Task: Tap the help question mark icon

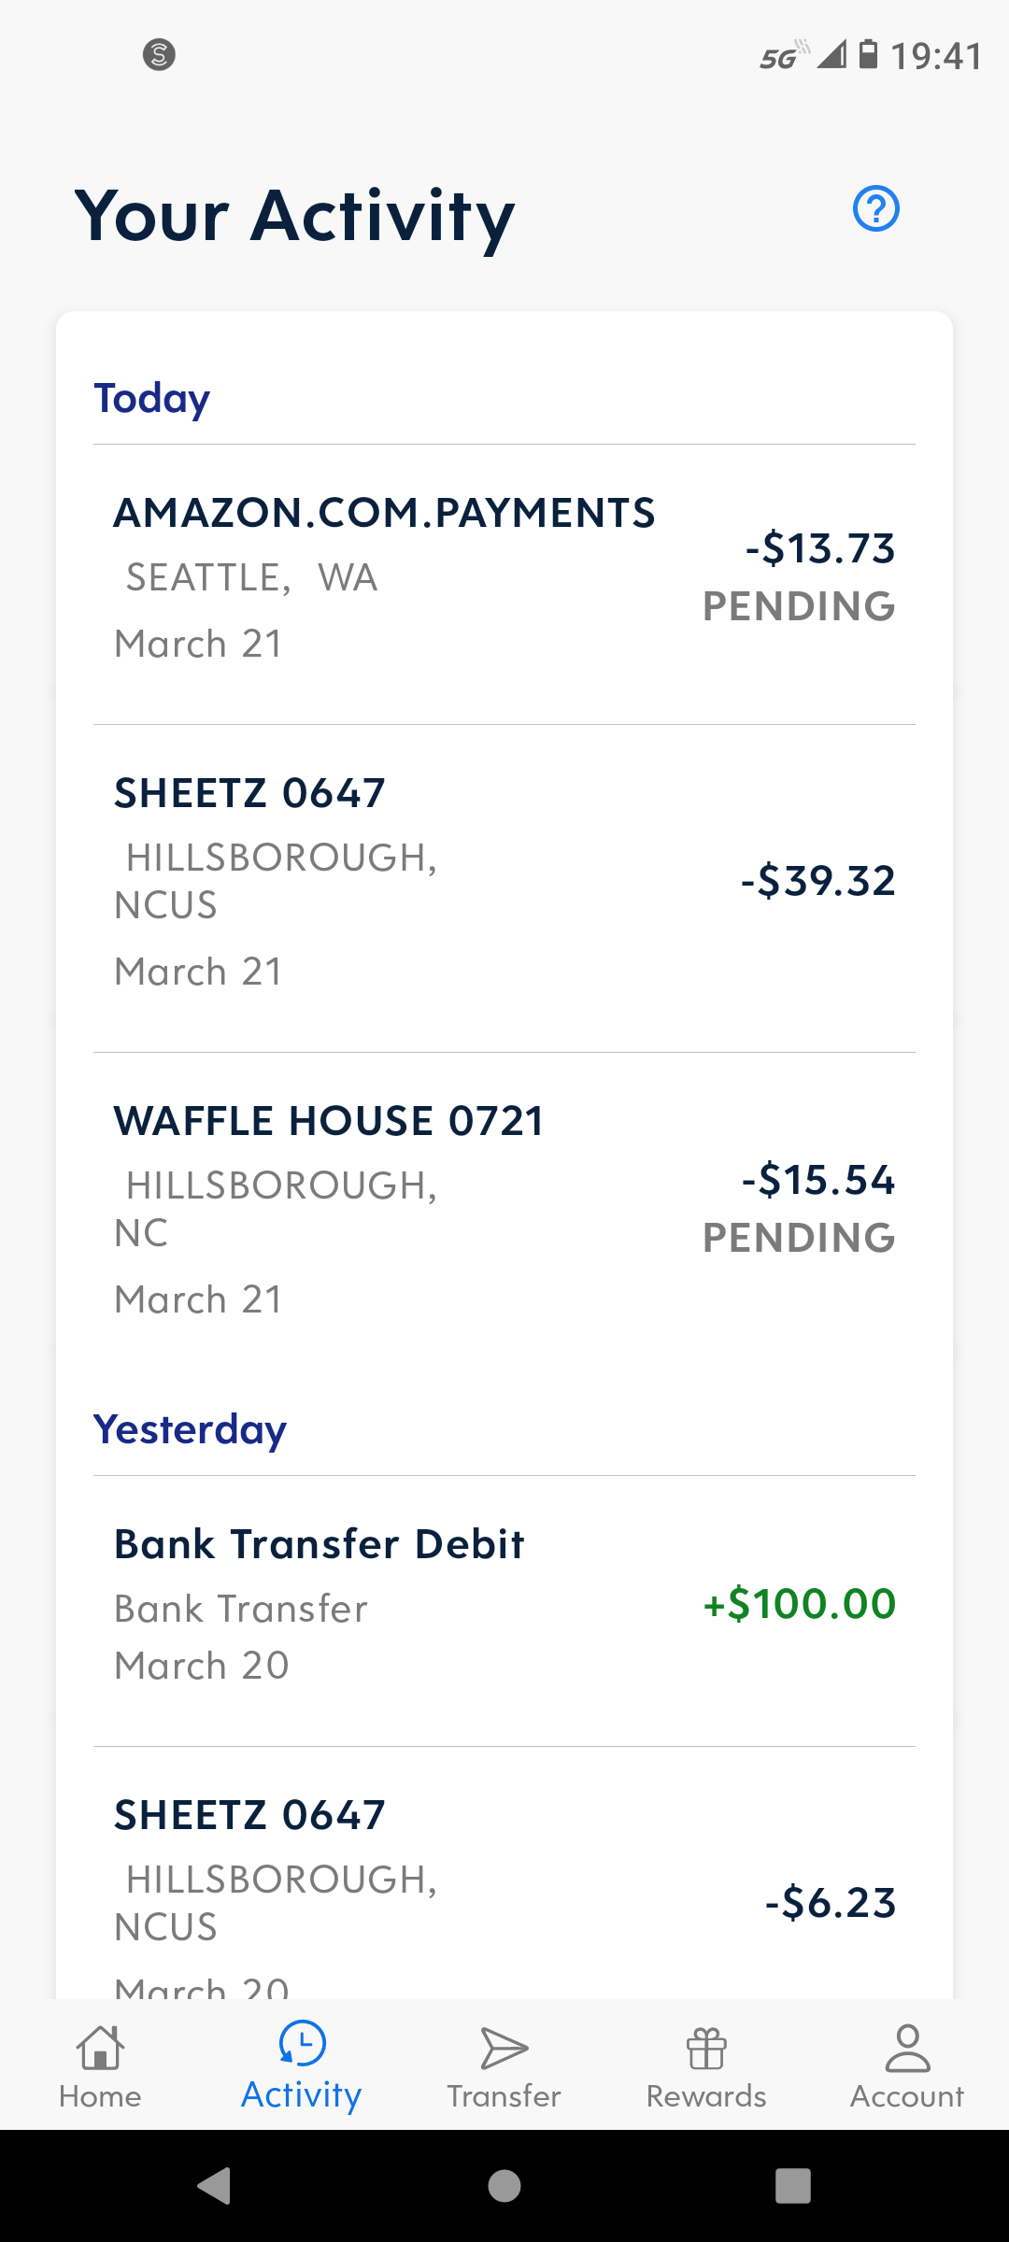Action: click(875, 208)
